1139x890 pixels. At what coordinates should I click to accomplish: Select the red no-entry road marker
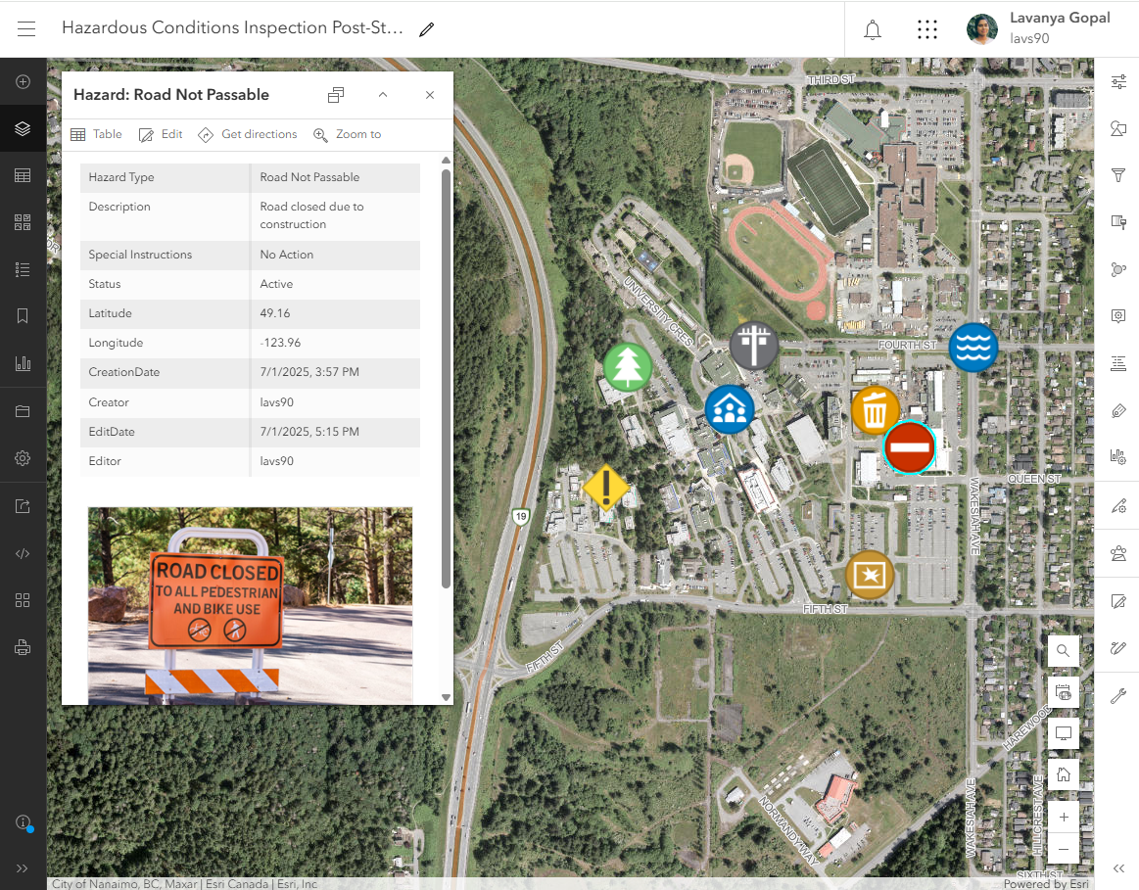pyautogui.click(x=910, y=447)
